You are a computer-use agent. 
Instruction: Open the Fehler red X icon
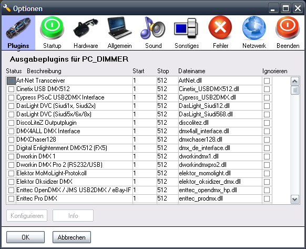coord(220,33)
